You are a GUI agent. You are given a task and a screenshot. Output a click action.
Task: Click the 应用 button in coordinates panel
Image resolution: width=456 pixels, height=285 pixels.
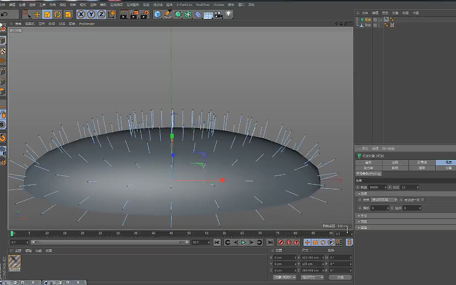[x=340, y=277]
